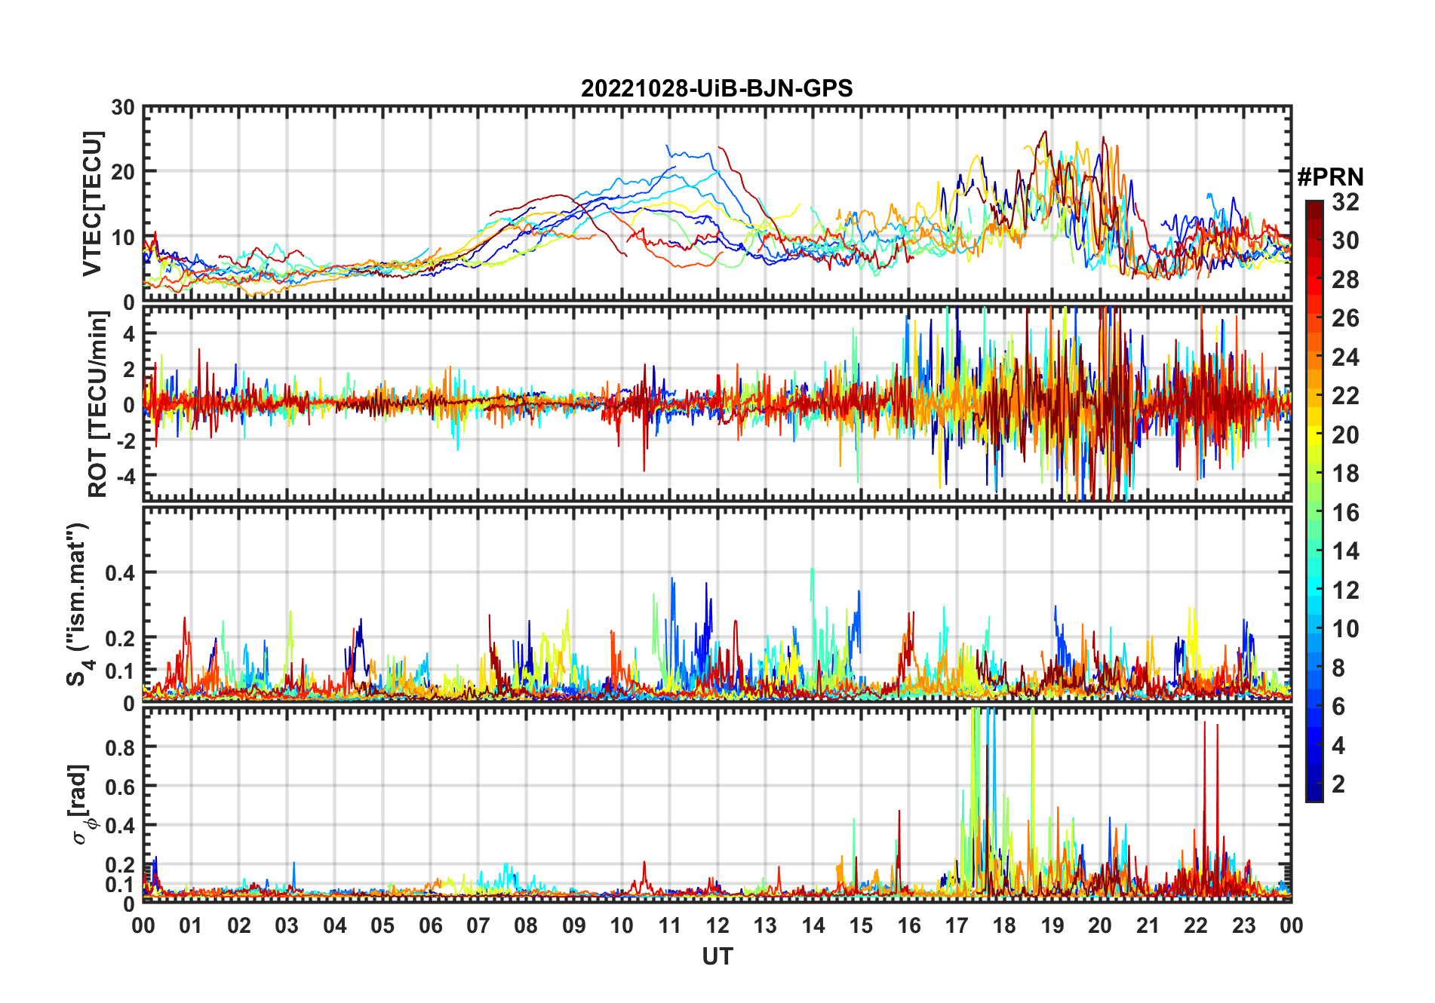Click the 30 tick on the VTEC axis
The height and width of the screenshot is (1003, 1435).
pyautogui.click(x=123, y=108)
